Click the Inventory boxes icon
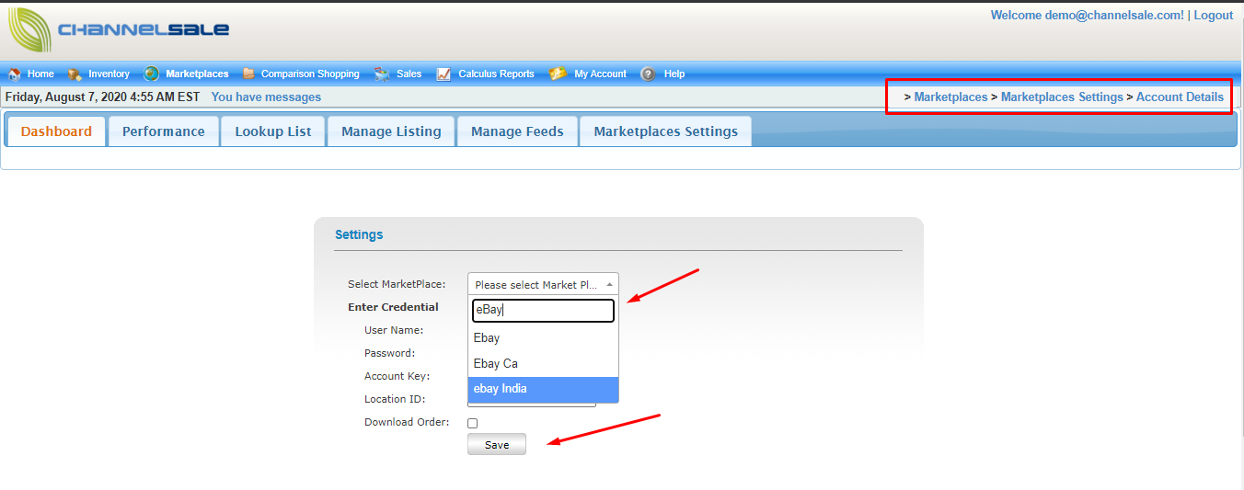This screenshot has height=490, width=1244. pos(75,74)
